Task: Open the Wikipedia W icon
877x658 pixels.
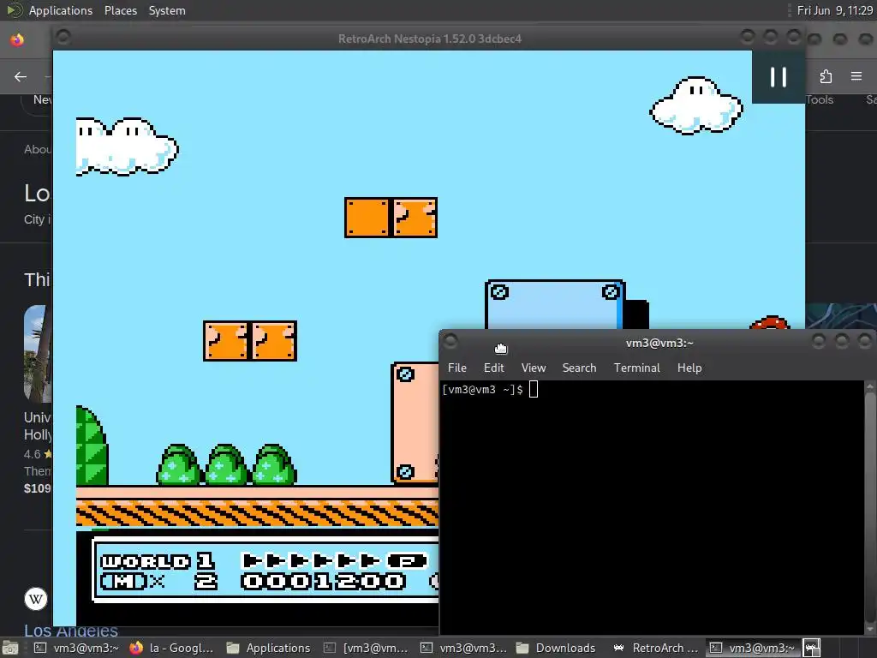Action: 36,599
